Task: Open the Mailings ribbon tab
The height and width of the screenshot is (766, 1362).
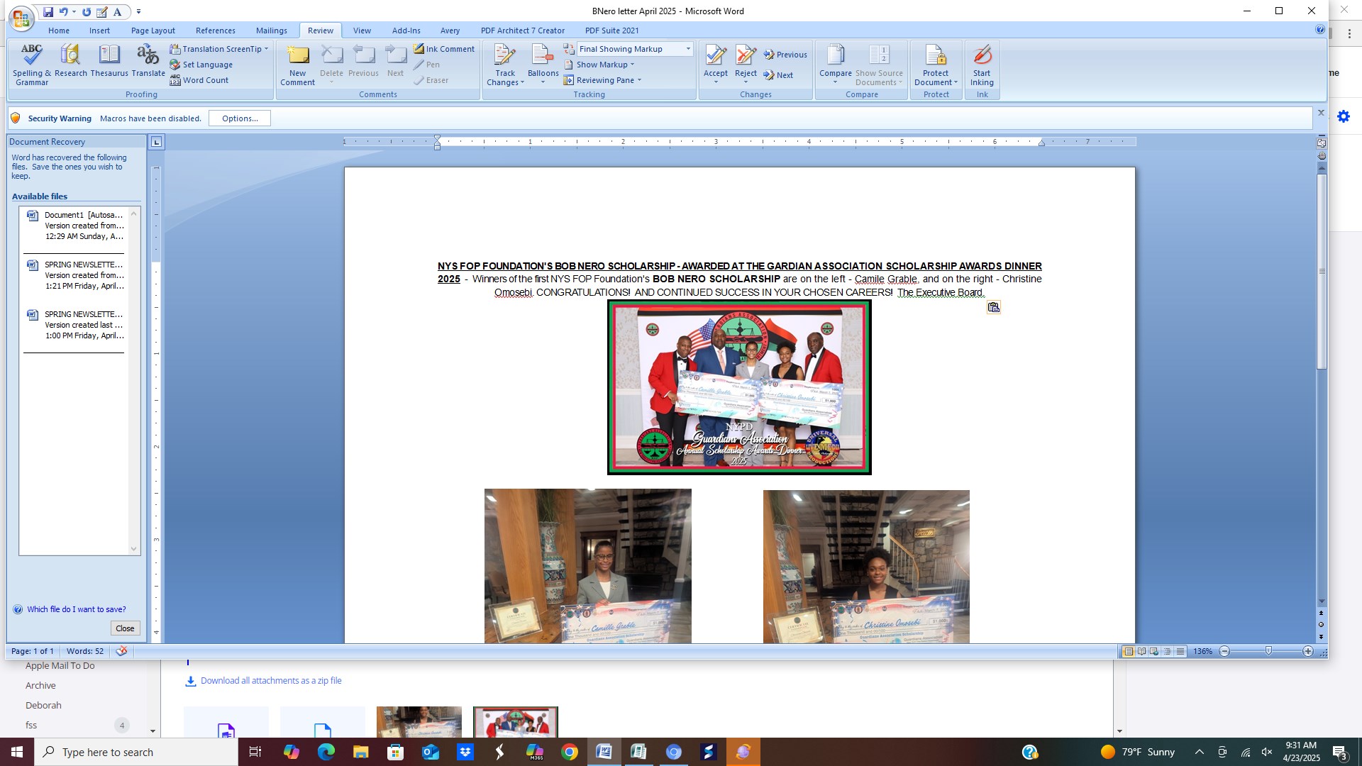Action: click(271, 30)
